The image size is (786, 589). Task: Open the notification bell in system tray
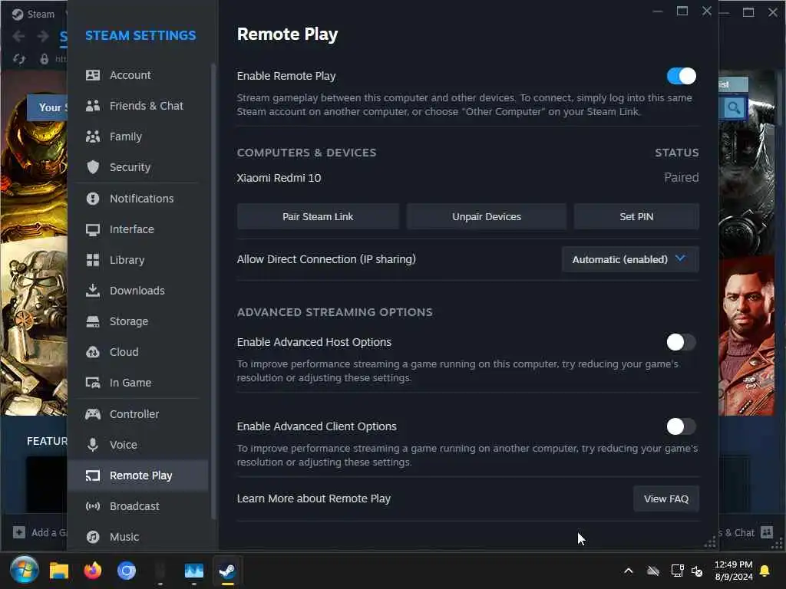point(765,571)
